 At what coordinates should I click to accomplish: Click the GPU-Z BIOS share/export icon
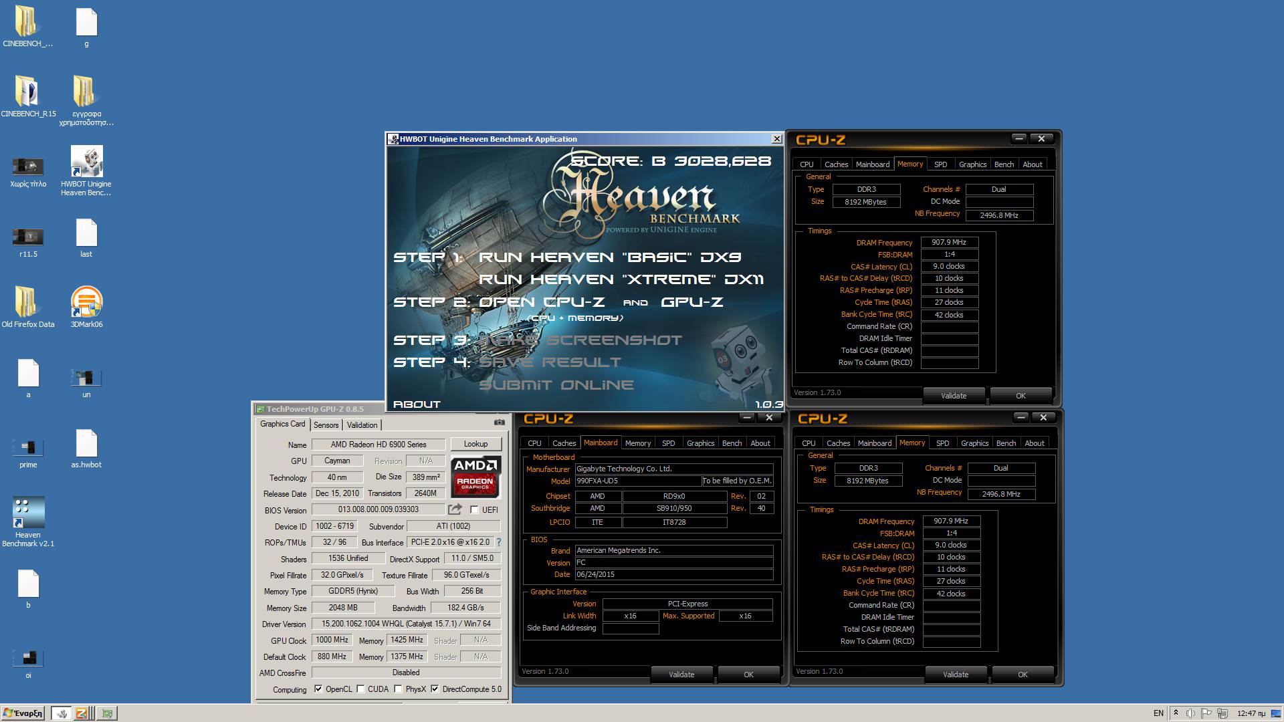pos(455,509)
